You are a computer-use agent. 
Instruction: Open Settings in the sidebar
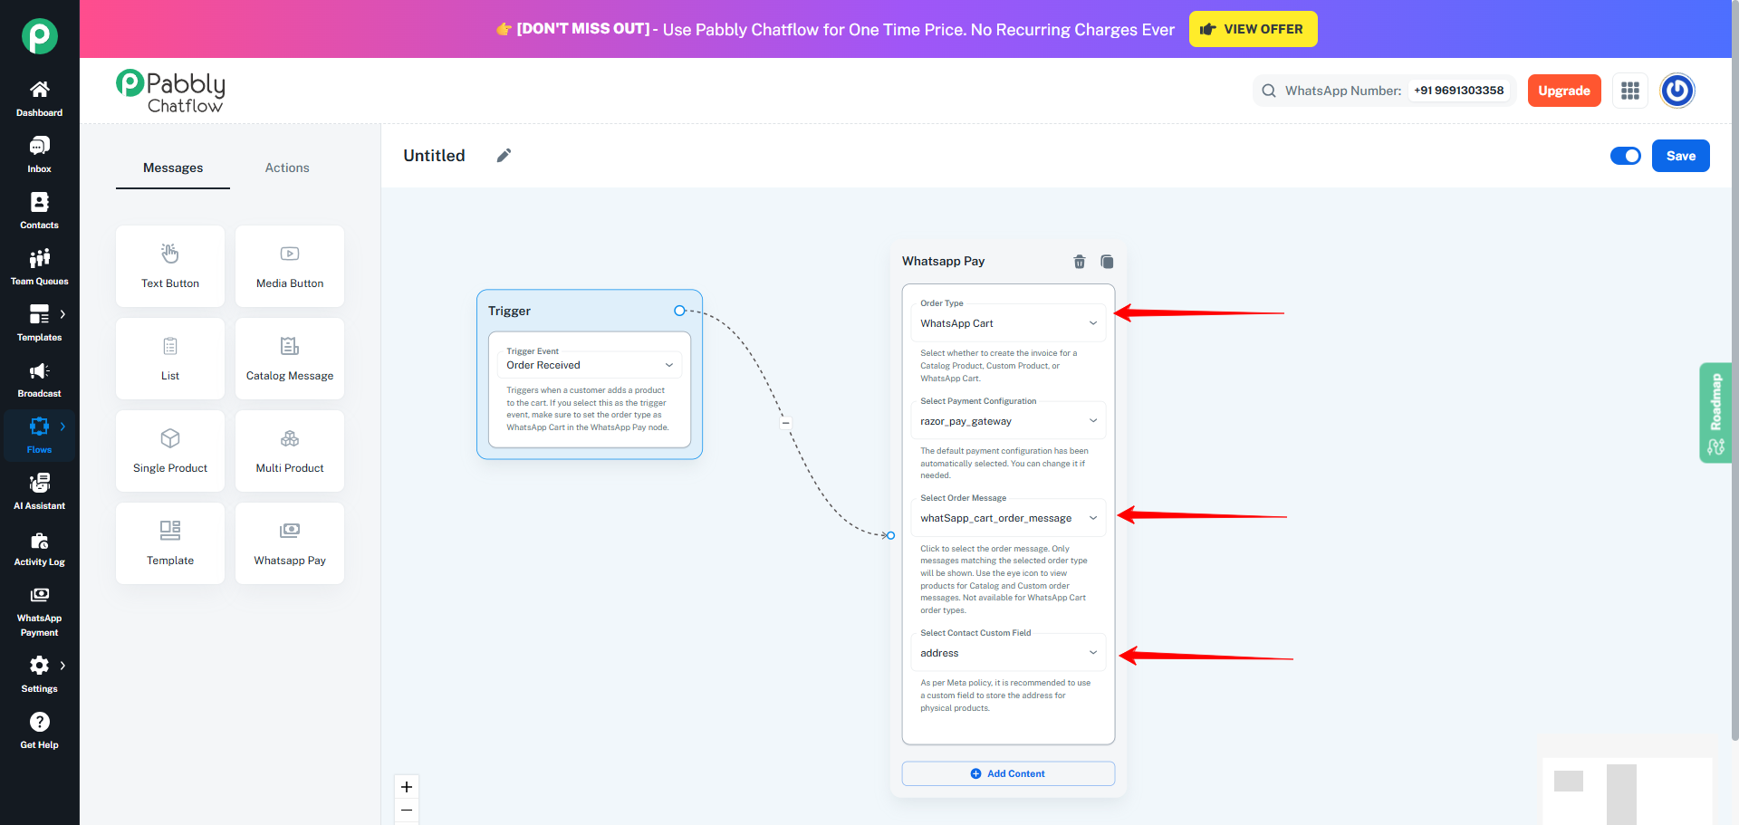click(x=39, y=676)
